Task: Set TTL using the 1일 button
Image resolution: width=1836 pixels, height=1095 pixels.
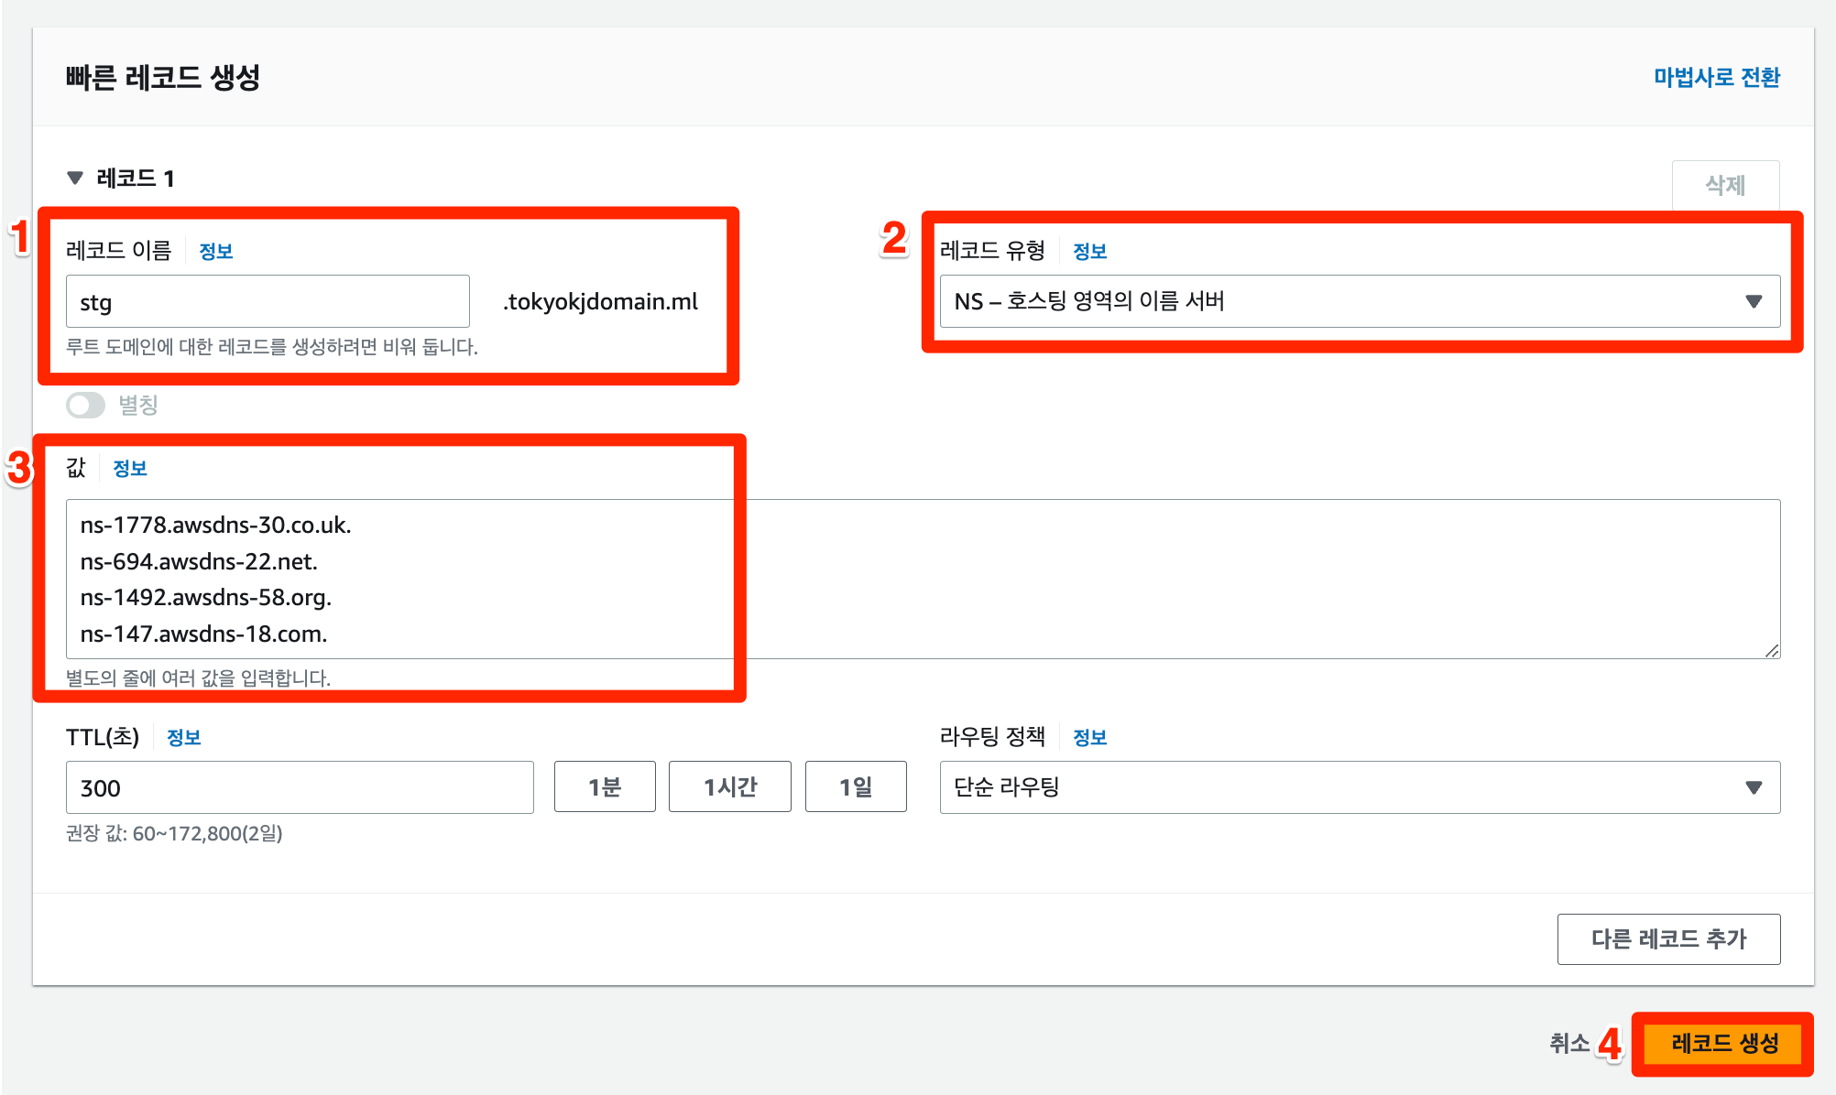Action: click(855, 786)
